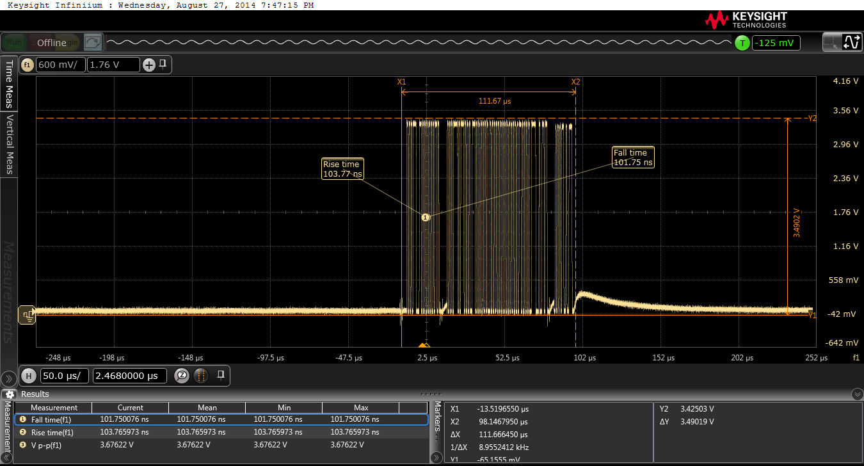Open the Vertical Meas side tab

pyautogui.click(x=9, y=145)
